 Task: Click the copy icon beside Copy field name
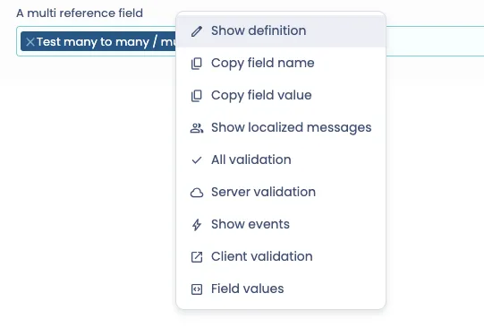coord(197,64)
